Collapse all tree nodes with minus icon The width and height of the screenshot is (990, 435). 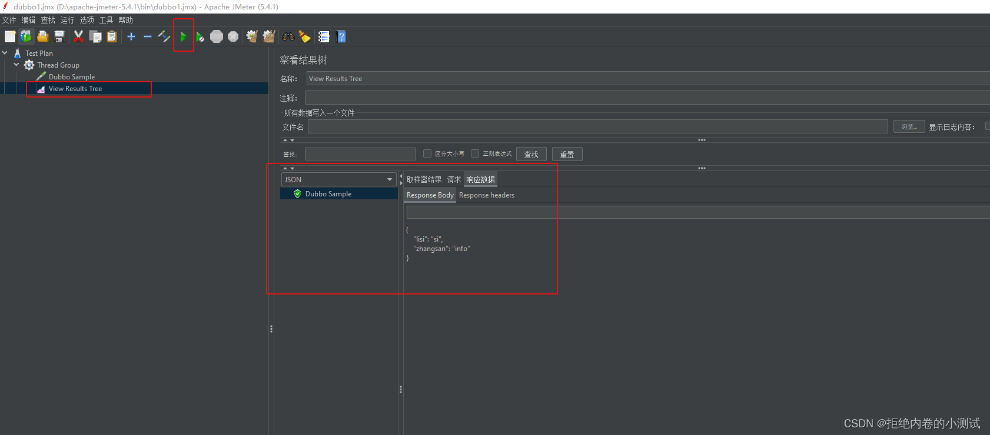pos(148,36)
